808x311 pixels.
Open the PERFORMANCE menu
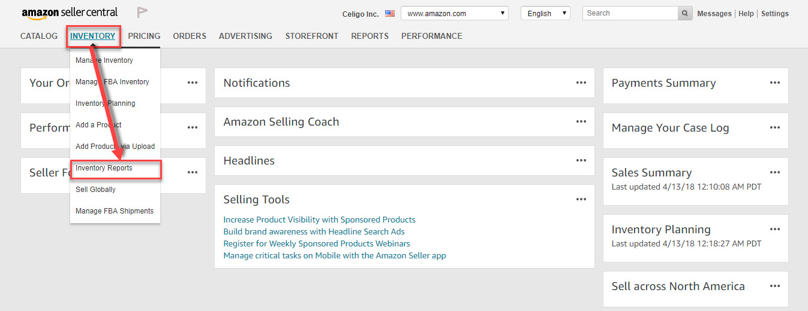[x=432, y=36]
